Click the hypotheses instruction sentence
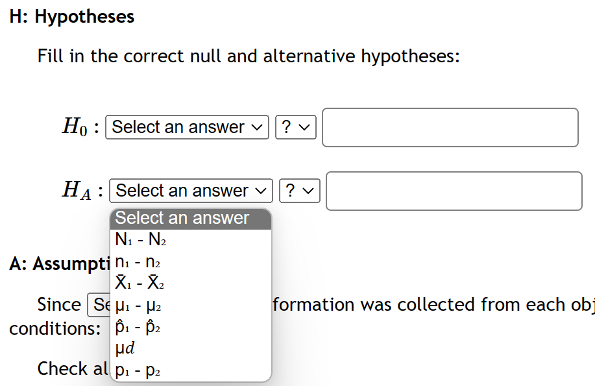595x386 pixels. (x=249, y=56)
